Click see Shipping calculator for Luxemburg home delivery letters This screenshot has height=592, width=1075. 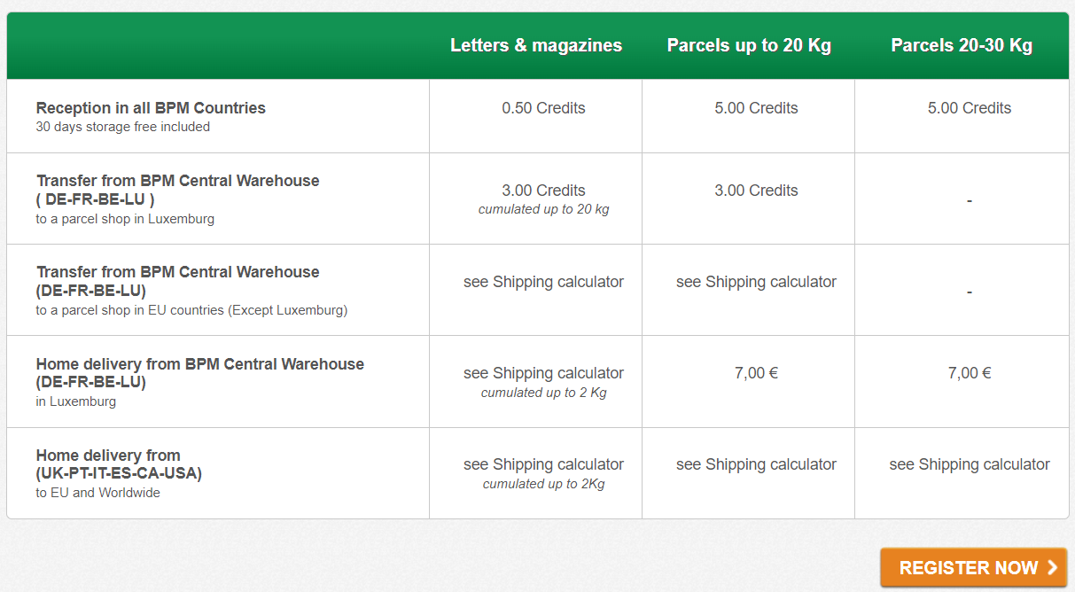tap(543, 373)
